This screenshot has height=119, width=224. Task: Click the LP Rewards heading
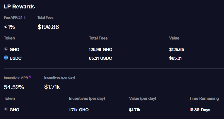(x=19, y=7)
